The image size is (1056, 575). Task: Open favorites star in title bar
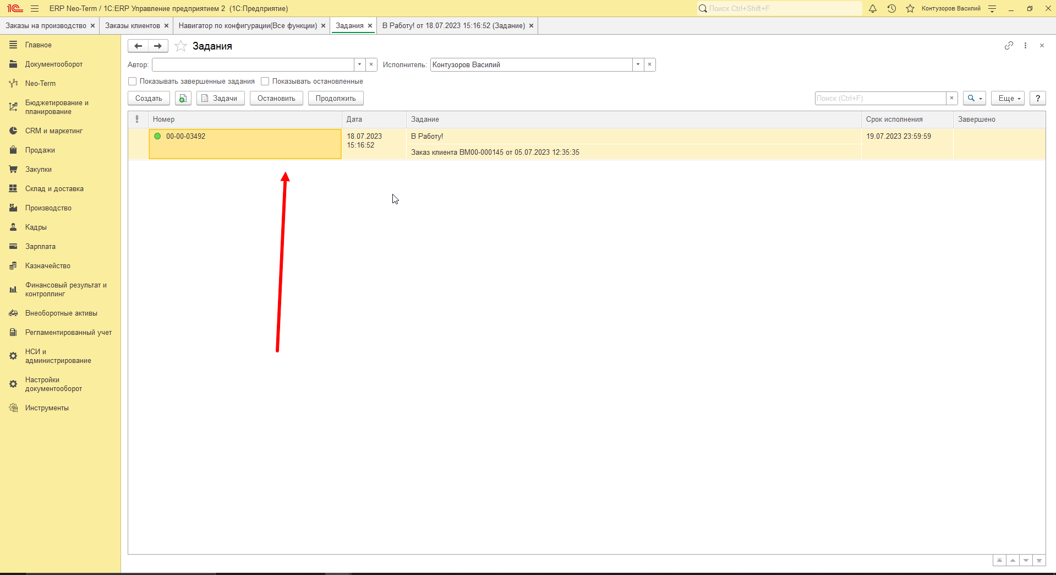[910, 8]
